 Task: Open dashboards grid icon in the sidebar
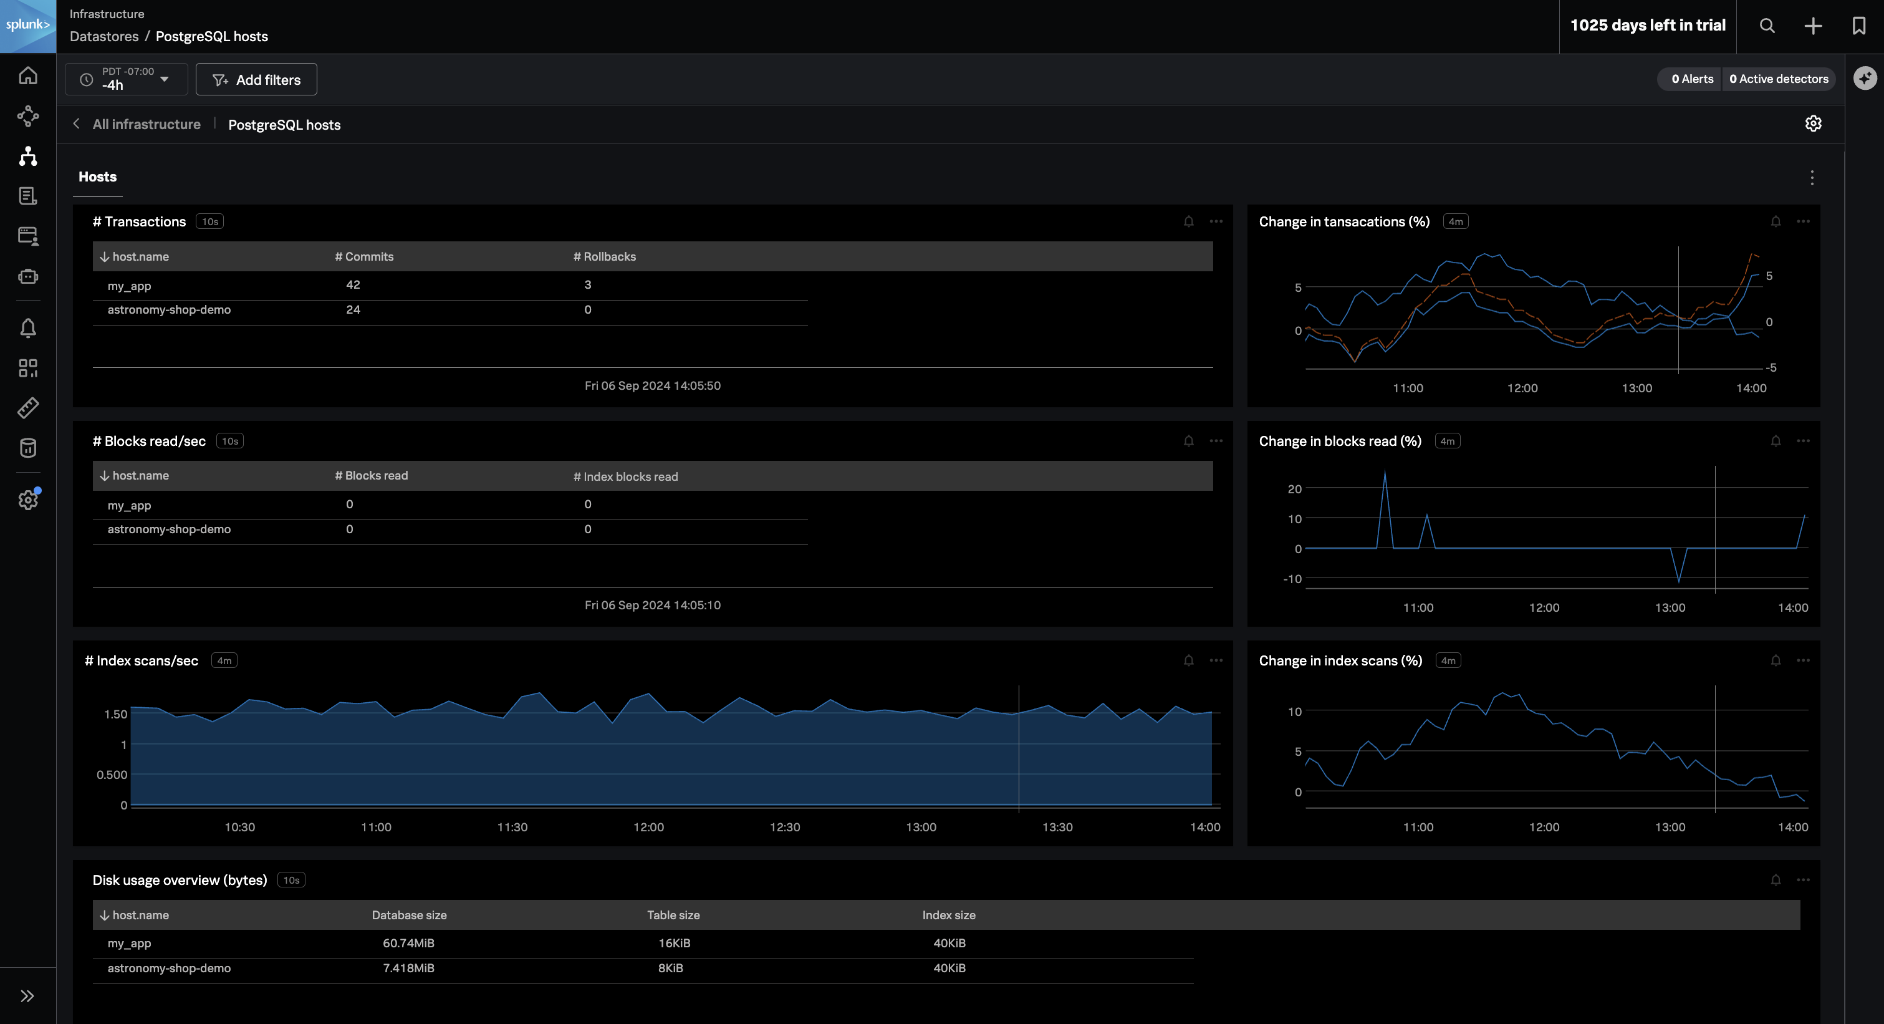tap(28, 368)
